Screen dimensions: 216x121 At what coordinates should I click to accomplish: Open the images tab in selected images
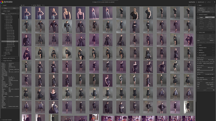(201, 17)
